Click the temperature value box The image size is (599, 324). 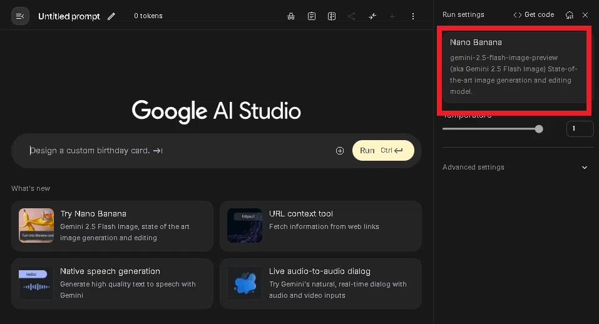tap(580, 129)
